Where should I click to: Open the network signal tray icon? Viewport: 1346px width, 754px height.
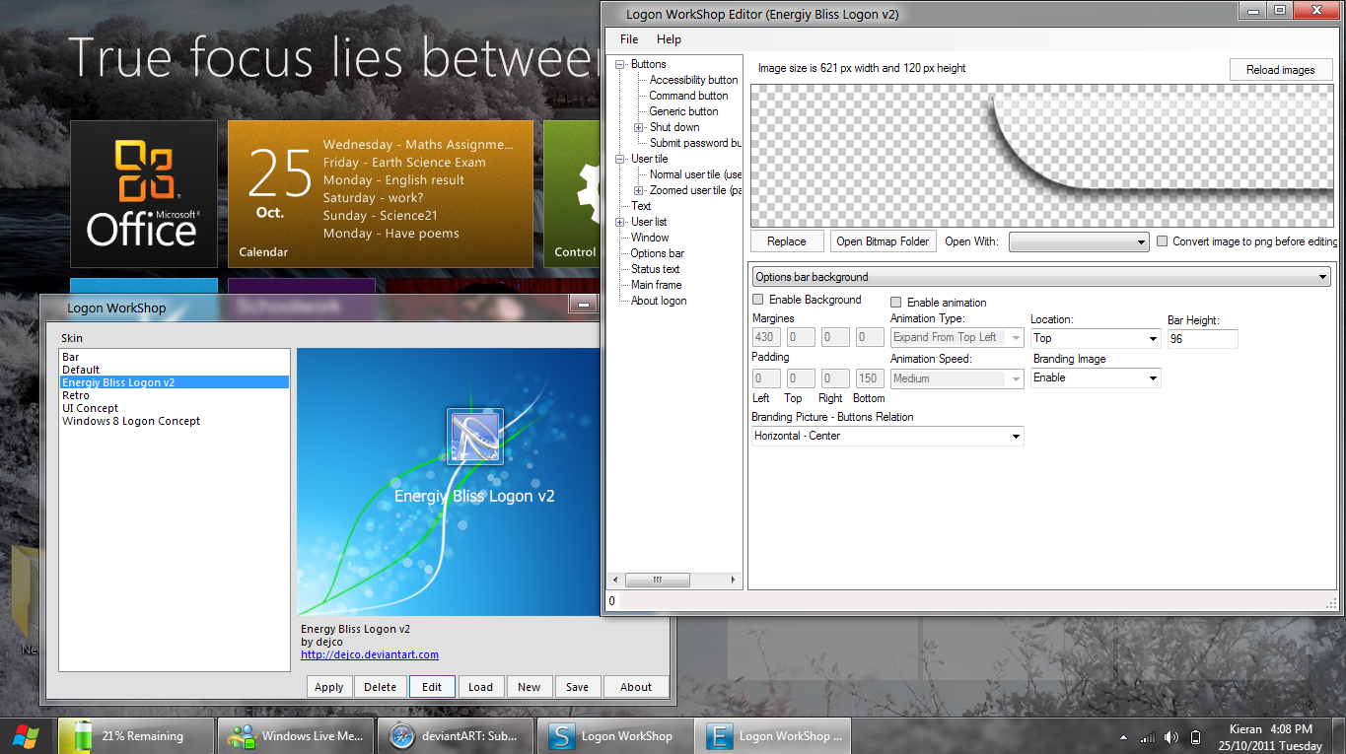1147,737
